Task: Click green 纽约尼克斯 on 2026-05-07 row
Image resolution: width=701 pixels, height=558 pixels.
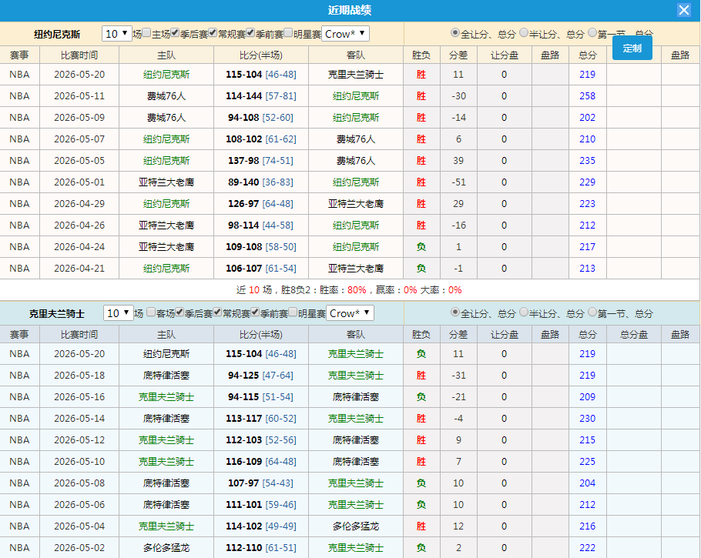Action: 166,139
